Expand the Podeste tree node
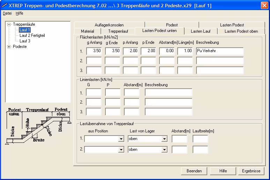Viewport: 270px width, 180px height. [x=9, y=47]
